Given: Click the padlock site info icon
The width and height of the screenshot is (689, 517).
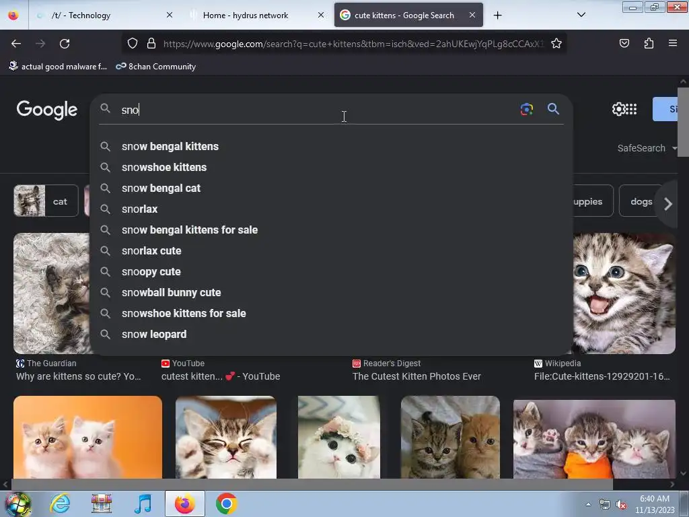Looking at the screenshot, I should click(151, 43).
